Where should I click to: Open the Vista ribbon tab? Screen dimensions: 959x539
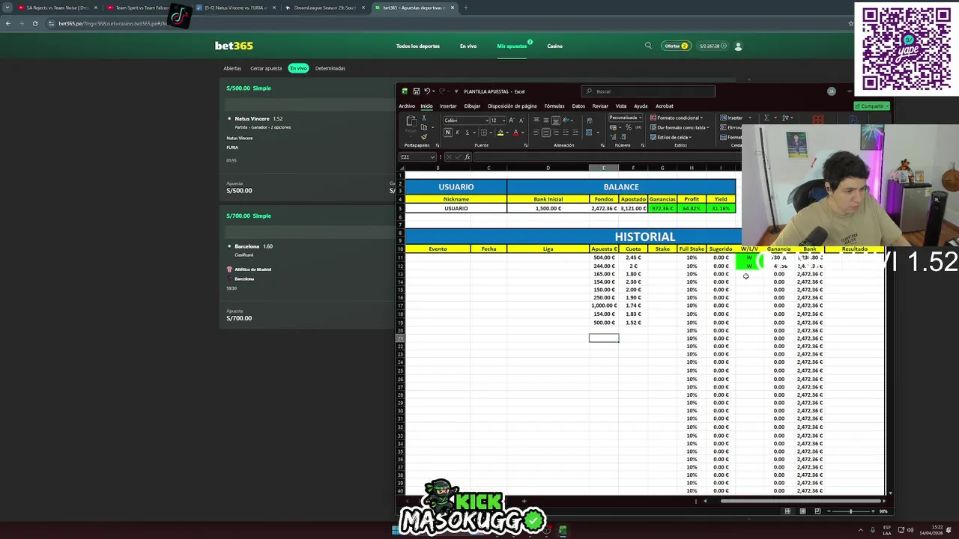point(621,106)
